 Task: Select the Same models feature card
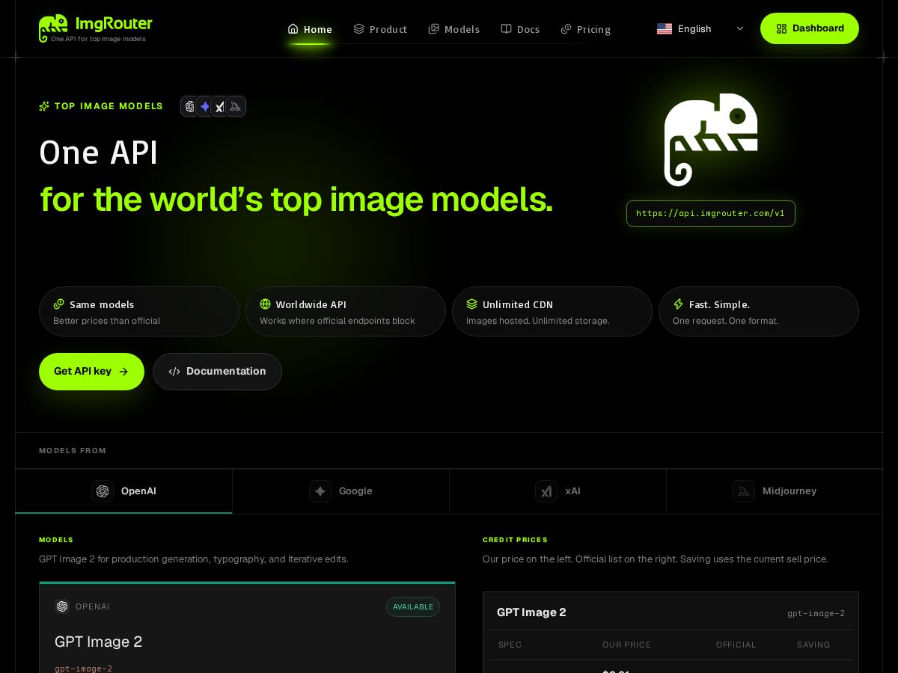click(x=139, y=312)
